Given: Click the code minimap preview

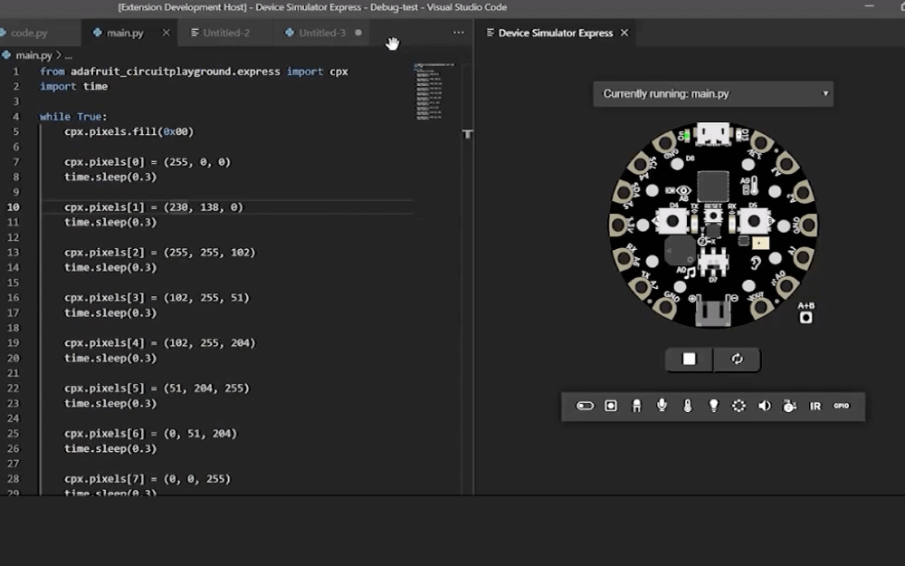Looking at the screenshot, I should pos(434,91).
